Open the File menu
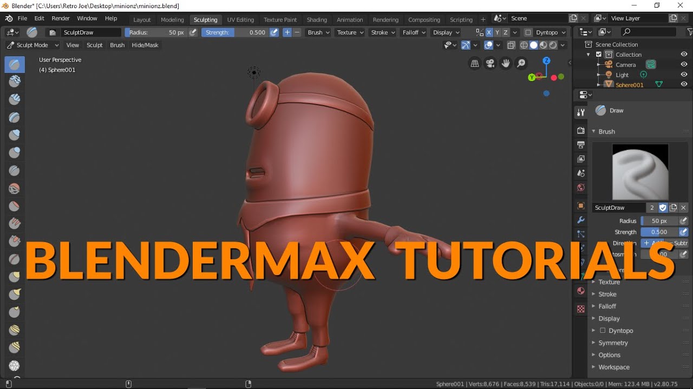Image resolution: width=693 pixels, height=389 pixels. tap(22, 18)
